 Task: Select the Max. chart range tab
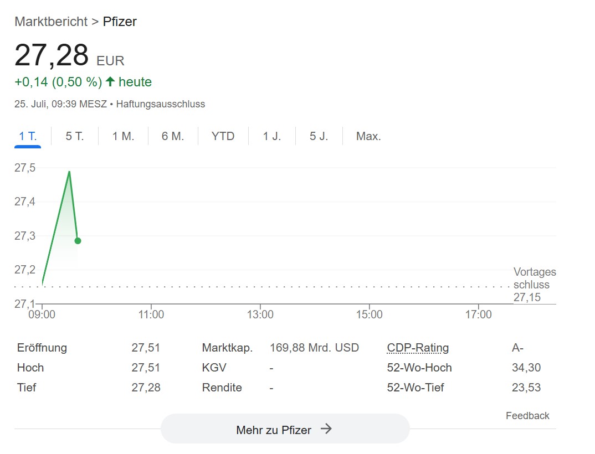pos(368,136)
